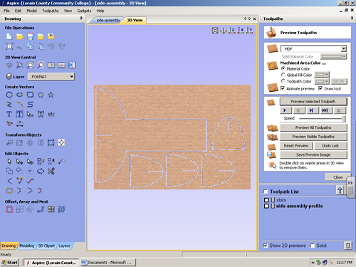This screenshot has width=356, height=267.
Task: Switch to the Modeling tab
Action: coord(27,246)
